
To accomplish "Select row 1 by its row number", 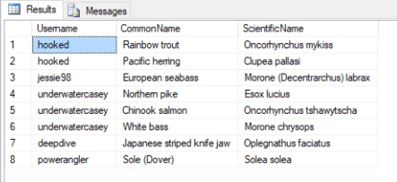I will pyautogui.click(x=13, y=45).
